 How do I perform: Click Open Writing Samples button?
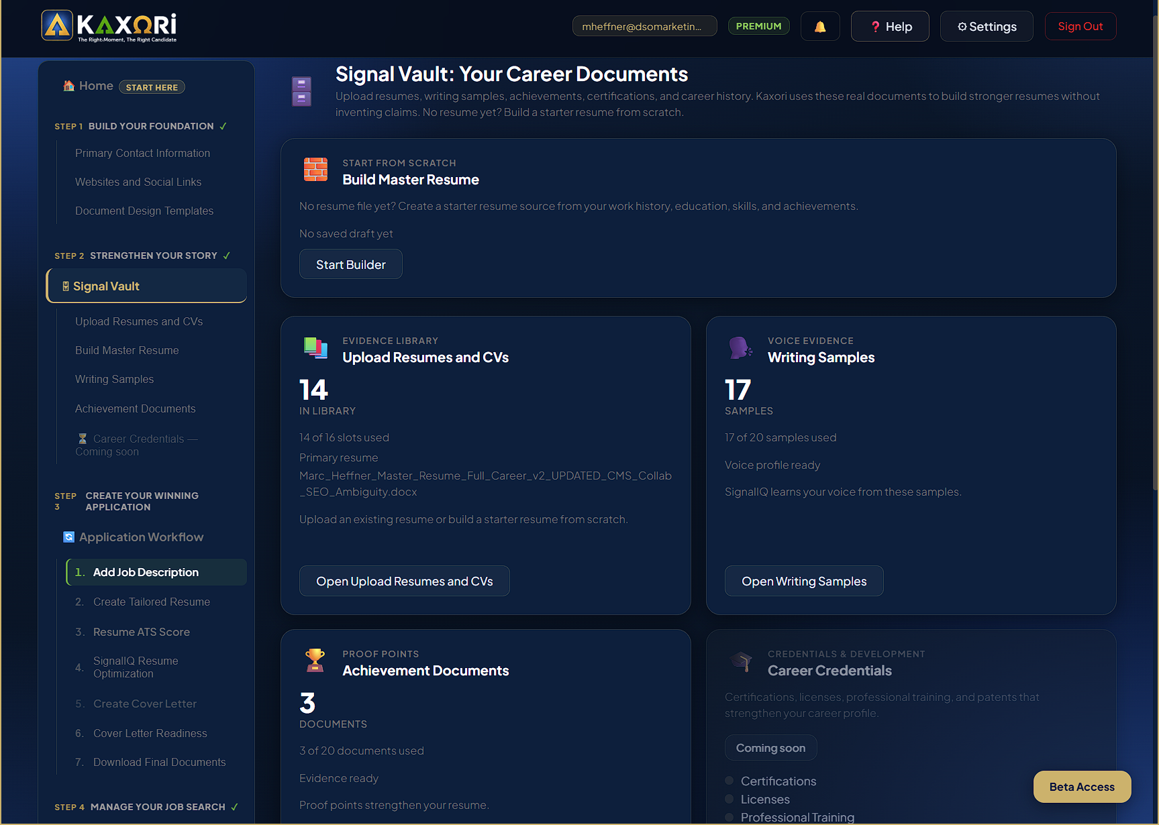point(804,581)
